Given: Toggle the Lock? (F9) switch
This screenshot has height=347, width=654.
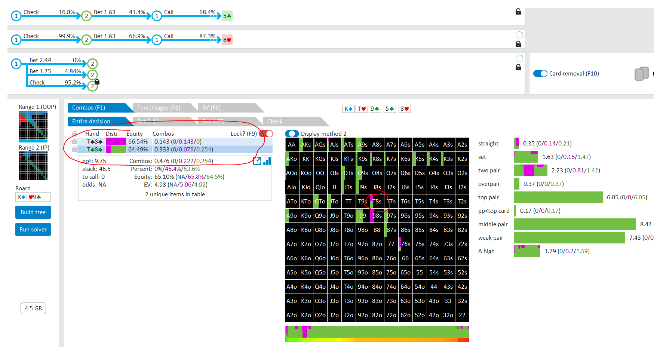Looking at the screenshot, I should [266, 133].
